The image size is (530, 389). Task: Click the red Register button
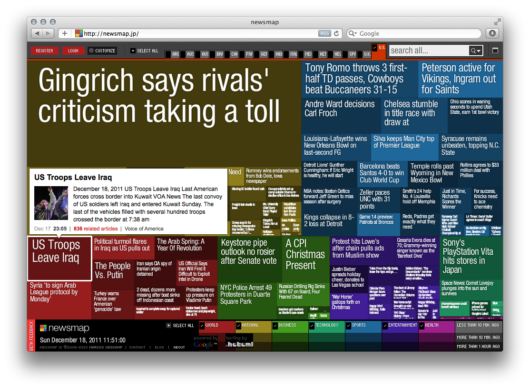coord(45,50)
